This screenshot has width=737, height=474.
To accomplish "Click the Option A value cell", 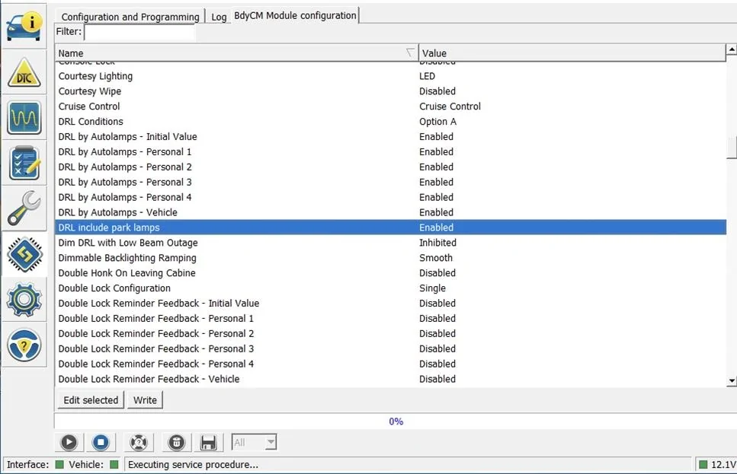I will pos(437,122).
